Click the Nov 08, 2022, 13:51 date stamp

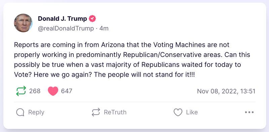[x=226, y=91]
